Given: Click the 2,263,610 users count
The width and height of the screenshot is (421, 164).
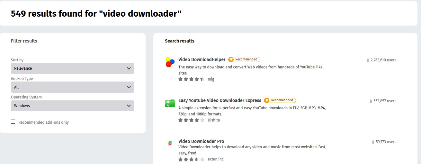Looking at the screenshot, I should (x=383, y=60).
